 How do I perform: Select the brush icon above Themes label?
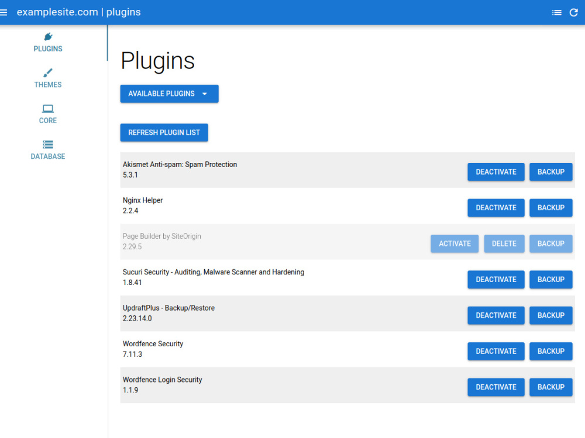[x=48, y=72]
